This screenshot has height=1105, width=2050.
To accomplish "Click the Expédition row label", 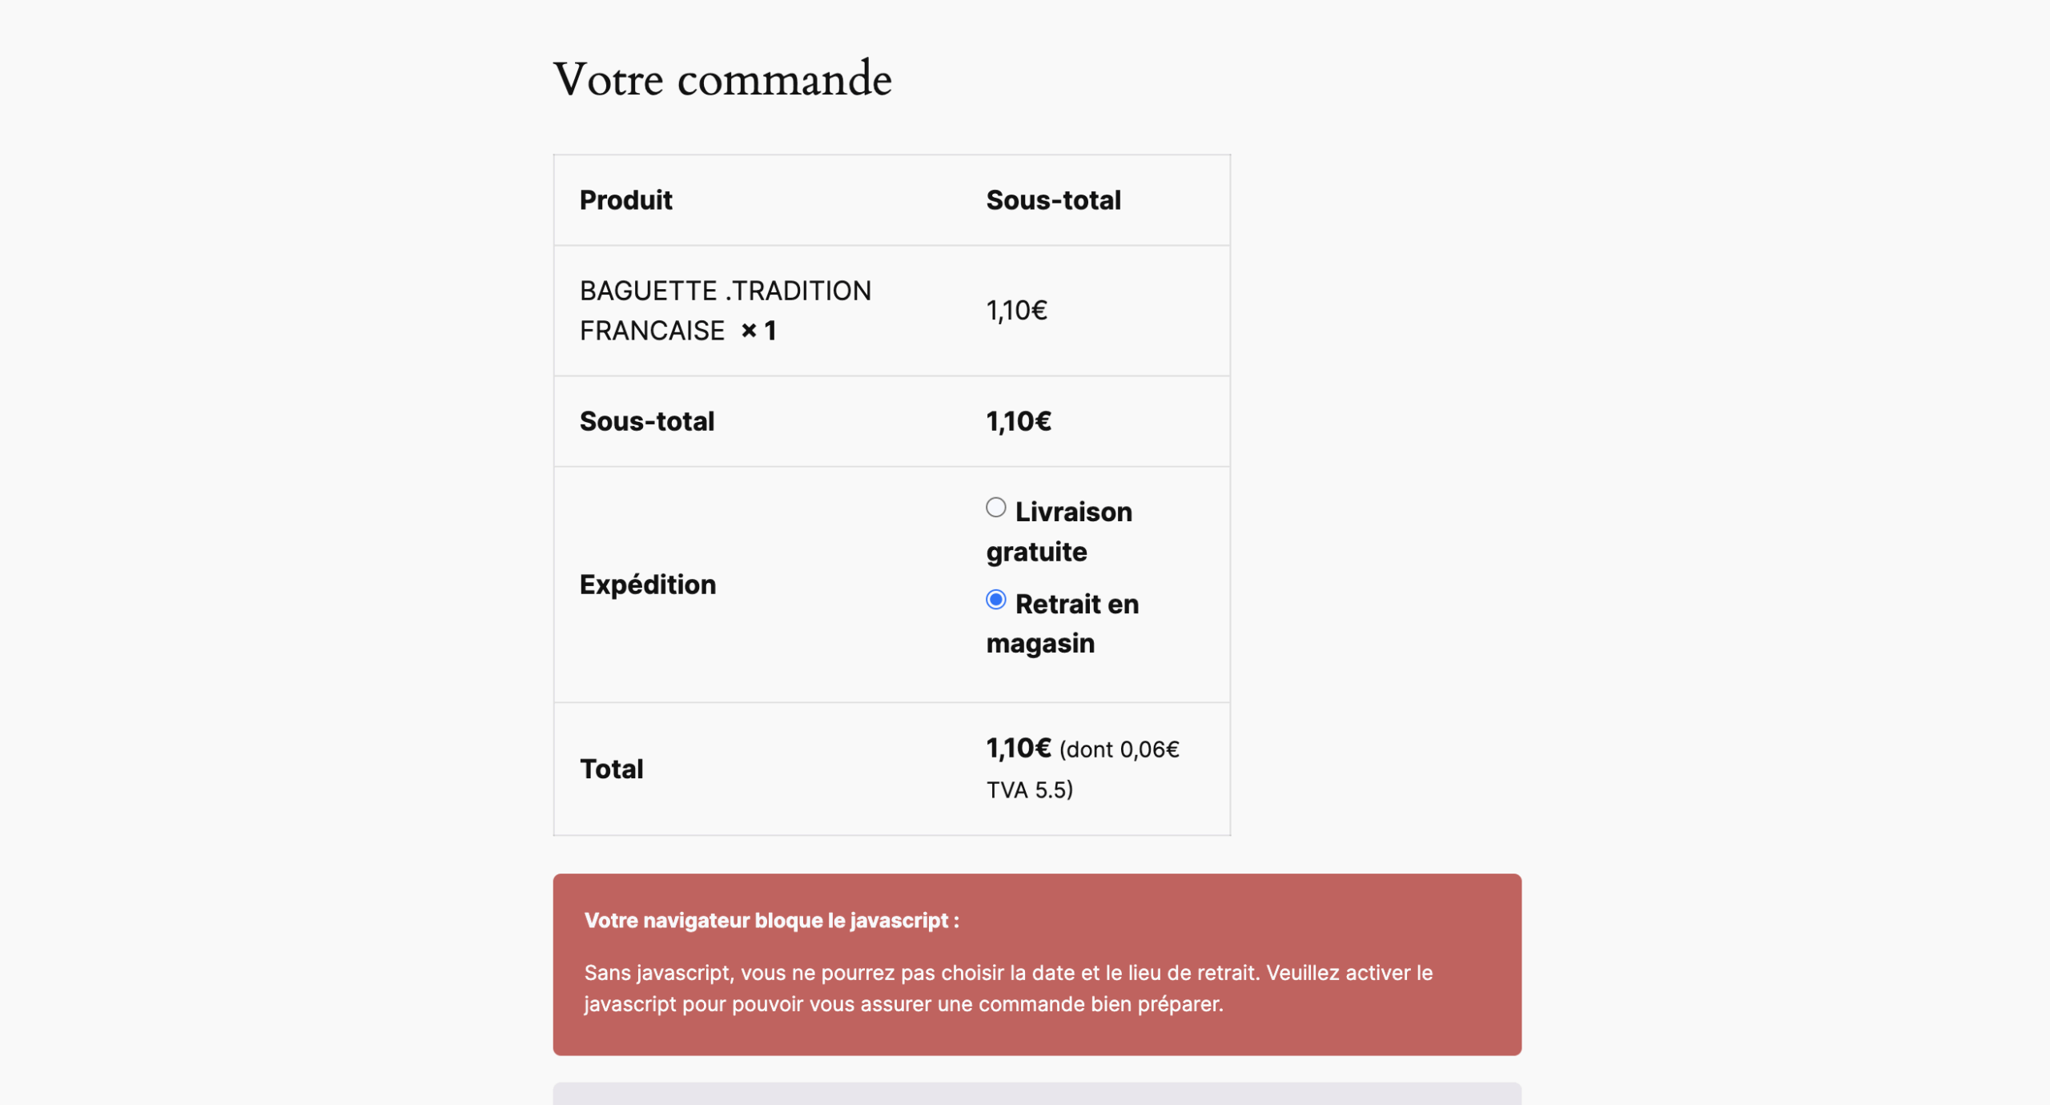I will (647, 585).
